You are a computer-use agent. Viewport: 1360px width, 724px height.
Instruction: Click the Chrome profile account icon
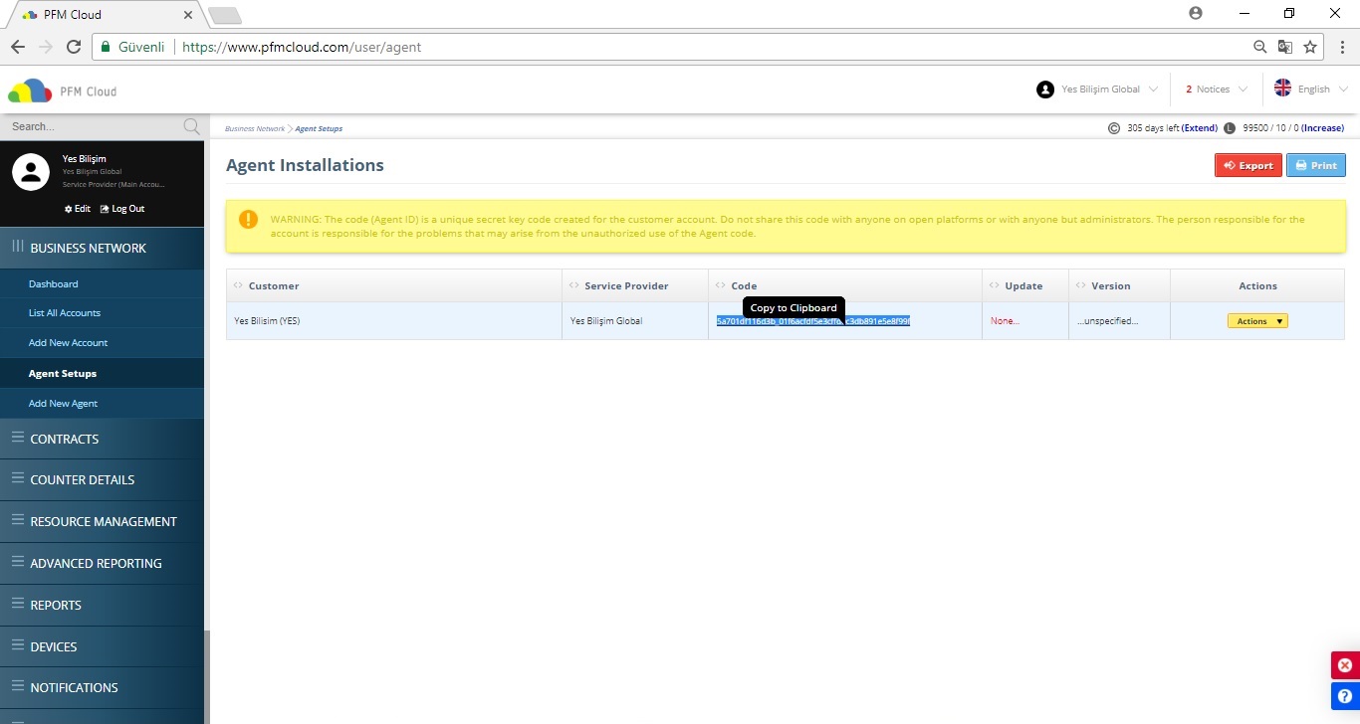point(1196,13)
